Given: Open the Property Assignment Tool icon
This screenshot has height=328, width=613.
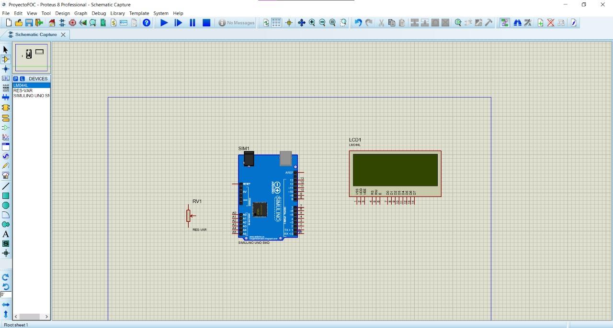Looking at the screenshot, I should [x=528, y=22].
